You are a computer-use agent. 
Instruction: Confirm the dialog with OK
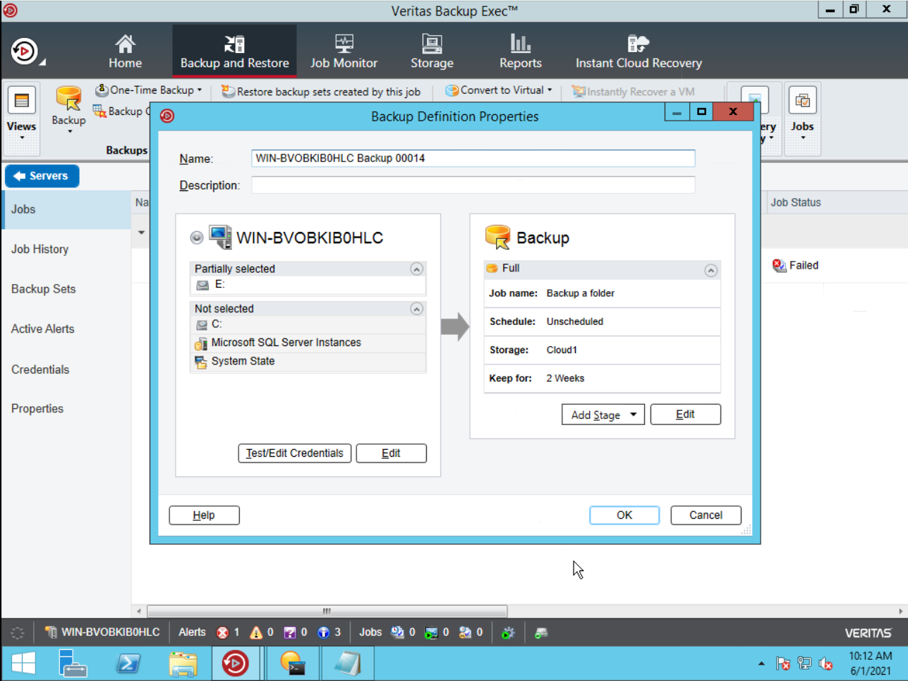(x=624, y=515)
